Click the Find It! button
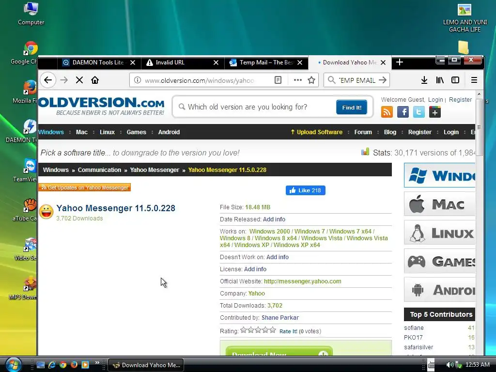The image size is (496, 372). pyautogui.click(x=352, y=107)
